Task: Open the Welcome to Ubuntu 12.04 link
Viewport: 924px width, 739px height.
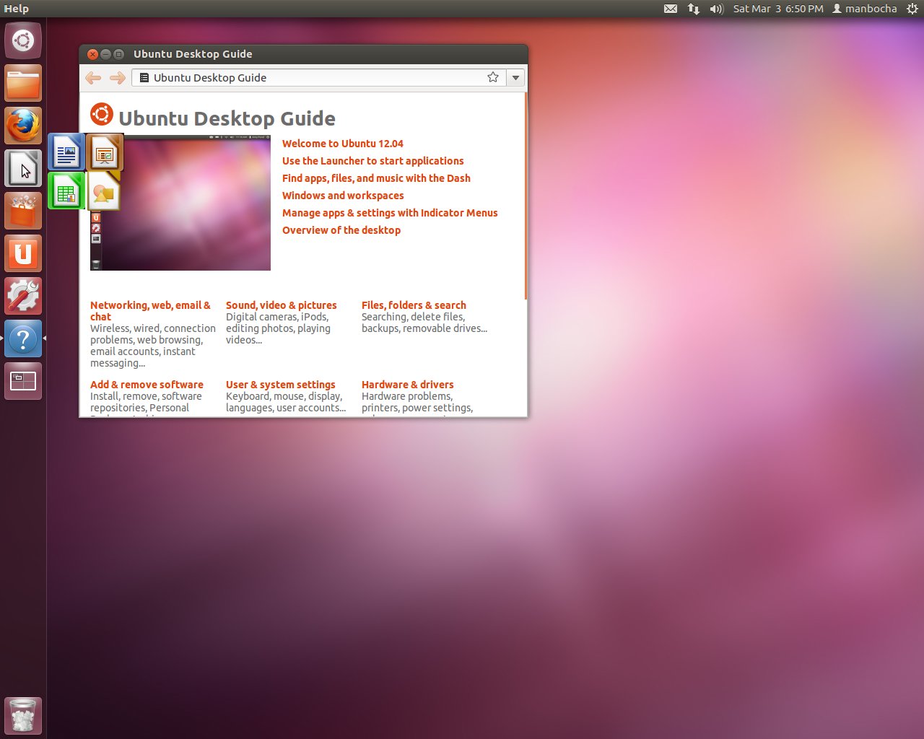Action: coord(342,144)
